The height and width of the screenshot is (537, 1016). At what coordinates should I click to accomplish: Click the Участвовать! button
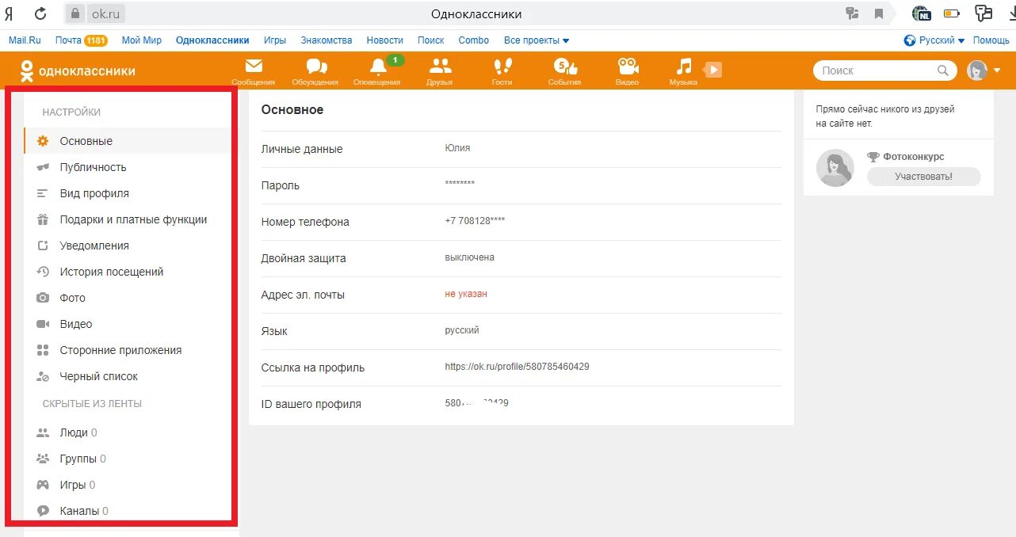(923, 177)
